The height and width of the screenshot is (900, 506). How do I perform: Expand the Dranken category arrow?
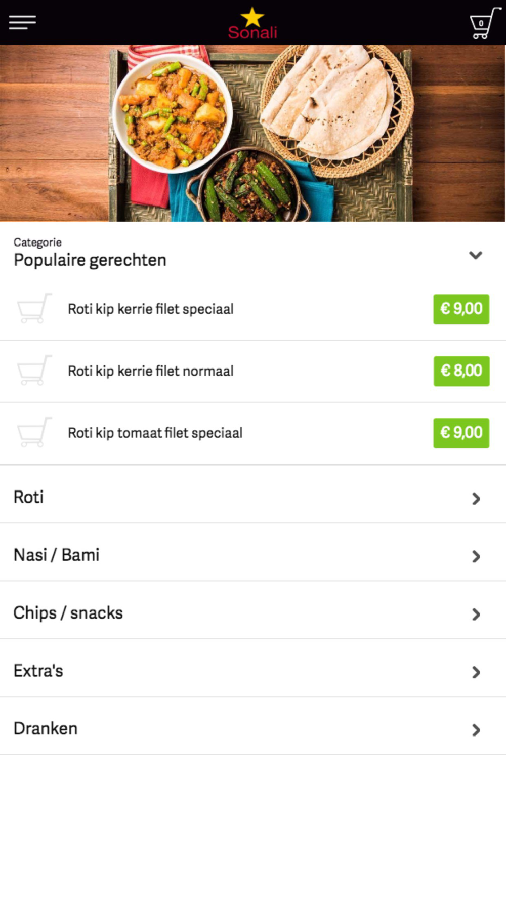pyautogui.click(x=476, y=729)
